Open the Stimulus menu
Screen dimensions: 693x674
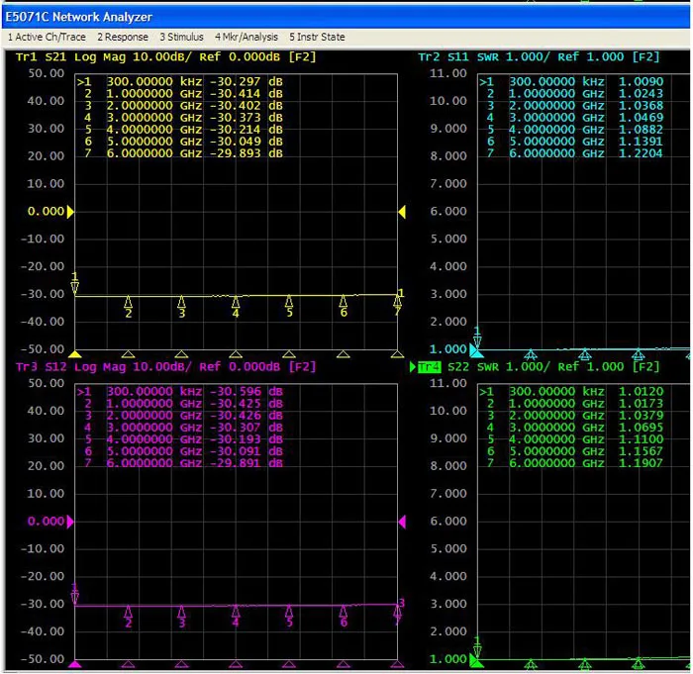(181, 38)
